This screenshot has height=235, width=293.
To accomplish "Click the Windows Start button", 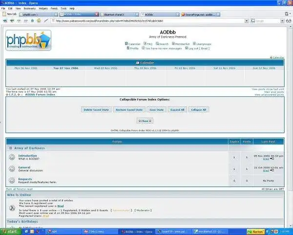I will point(10,232).
